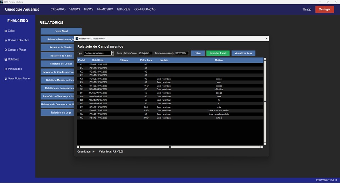The image size is (340, 183).
Task: Open Gerar Notas Fiscais icon
Action: point(6,78)
